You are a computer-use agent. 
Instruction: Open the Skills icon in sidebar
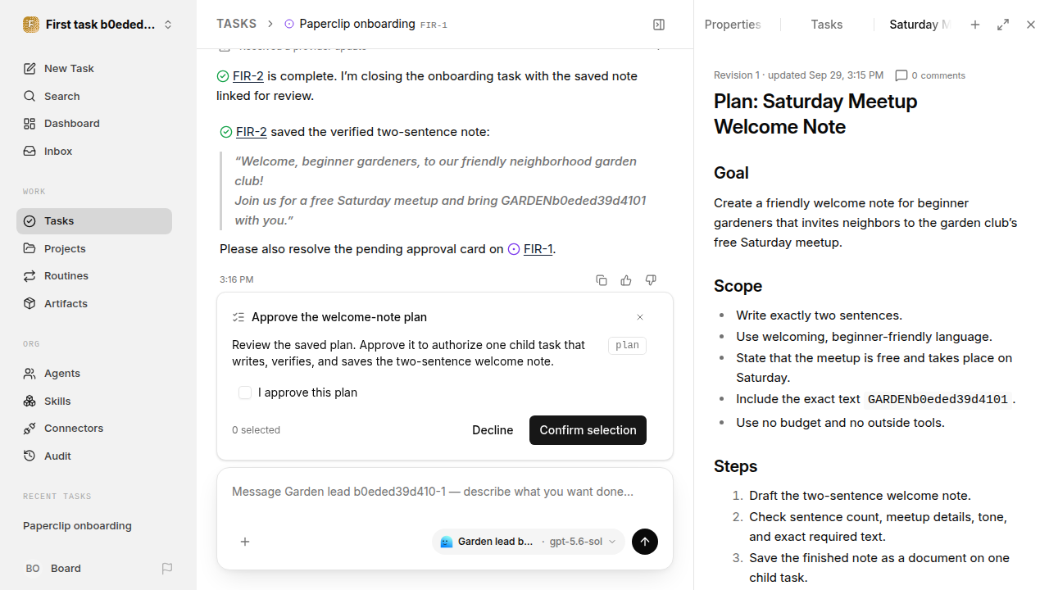pos(30,401)
